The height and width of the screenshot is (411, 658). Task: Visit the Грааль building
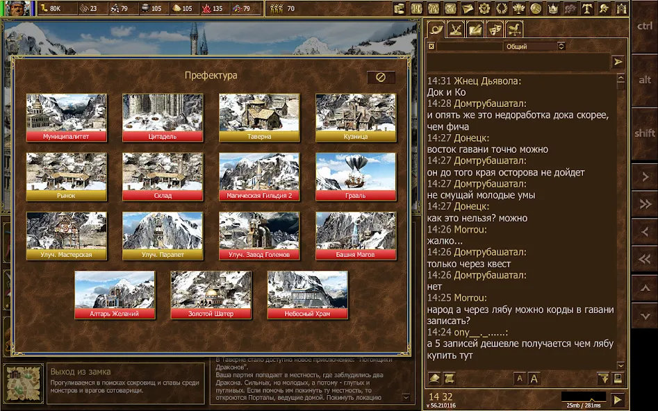click(x=355, y=177)
